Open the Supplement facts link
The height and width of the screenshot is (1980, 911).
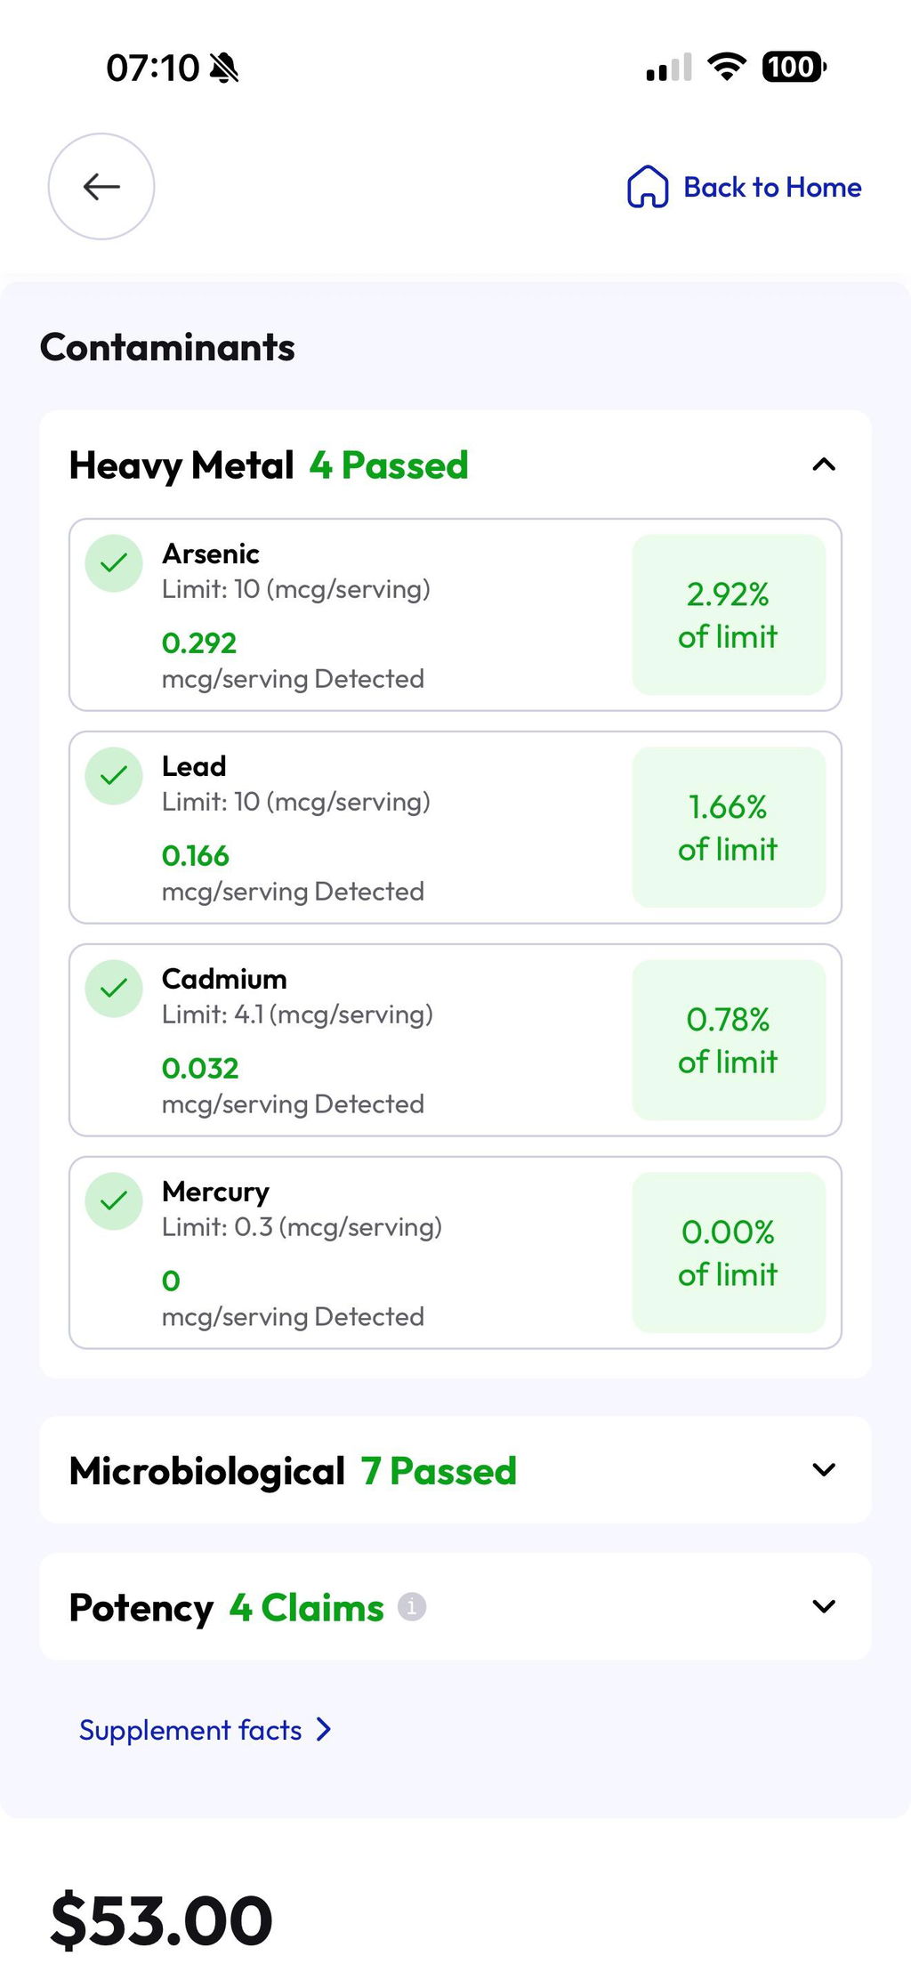point(190,1730)
